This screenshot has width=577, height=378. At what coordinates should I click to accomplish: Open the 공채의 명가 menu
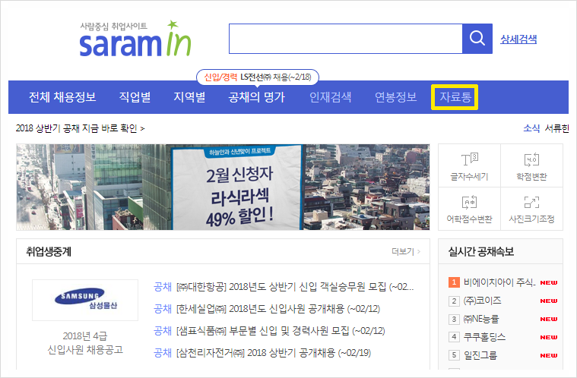click(256, 97)
